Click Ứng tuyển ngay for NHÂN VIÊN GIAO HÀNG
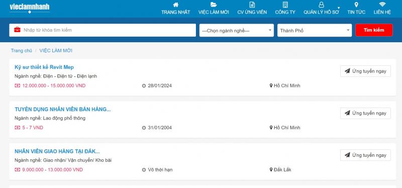Image resolution: width=402 pixels, height=188 pixels. point(365,155)
